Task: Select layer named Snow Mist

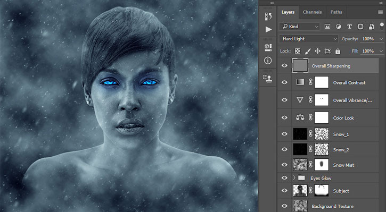Action: (x=343, y=165)
